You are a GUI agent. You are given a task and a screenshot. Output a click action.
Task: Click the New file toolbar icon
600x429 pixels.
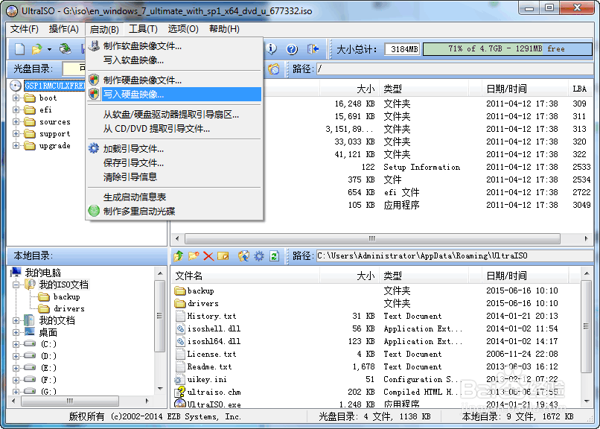[x=19, y=49]
